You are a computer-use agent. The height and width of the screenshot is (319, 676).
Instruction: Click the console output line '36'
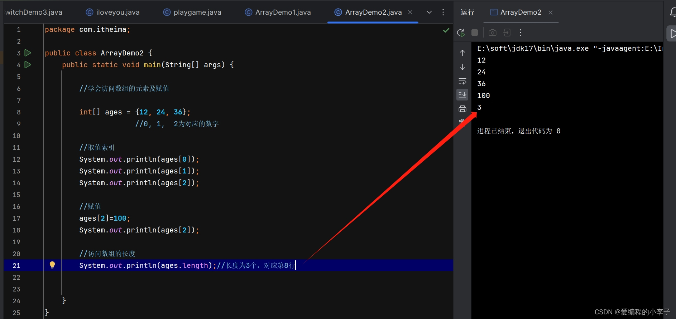pos(481,84)
